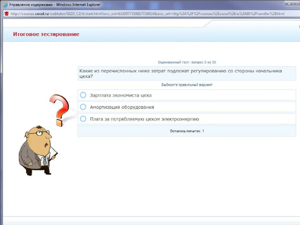The height and width of the screenshot is (225, 300).
Task: Select radio for Плата за потребляемую цехом электроэнергию
Action: pyautogui.click(x=83, y=119)
